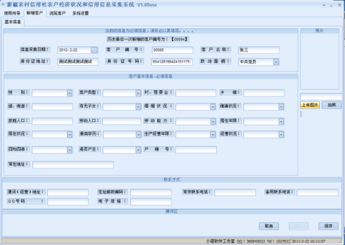Expand the 有无子女 dropdown
345x245 pixels.
pos(138,107)
